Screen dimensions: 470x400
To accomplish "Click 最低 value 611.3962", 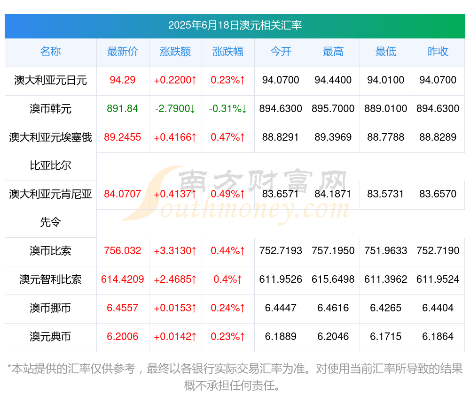I will [386, 279].
